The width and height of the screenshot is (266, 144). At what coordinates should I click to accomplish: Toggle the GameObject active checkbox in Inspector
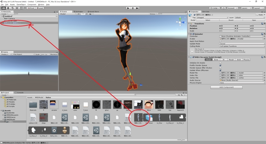pyautogui.click(x=195, y=15)
